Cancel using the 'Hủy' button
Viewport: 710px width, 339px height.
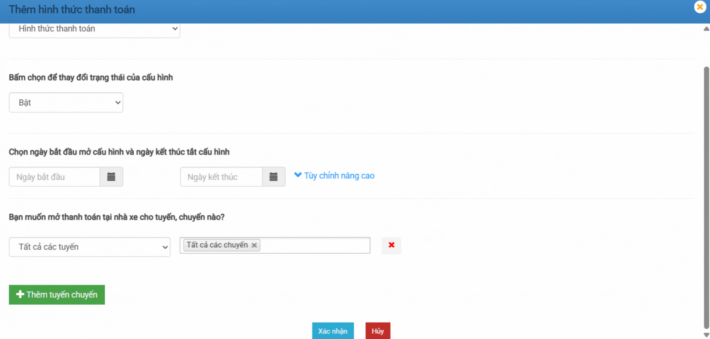click(378, 331)
